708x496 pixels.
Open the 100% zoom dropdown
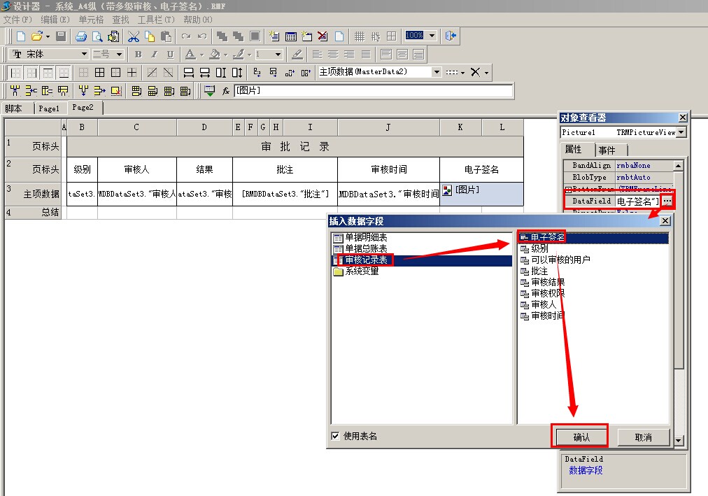click(432, 36)
